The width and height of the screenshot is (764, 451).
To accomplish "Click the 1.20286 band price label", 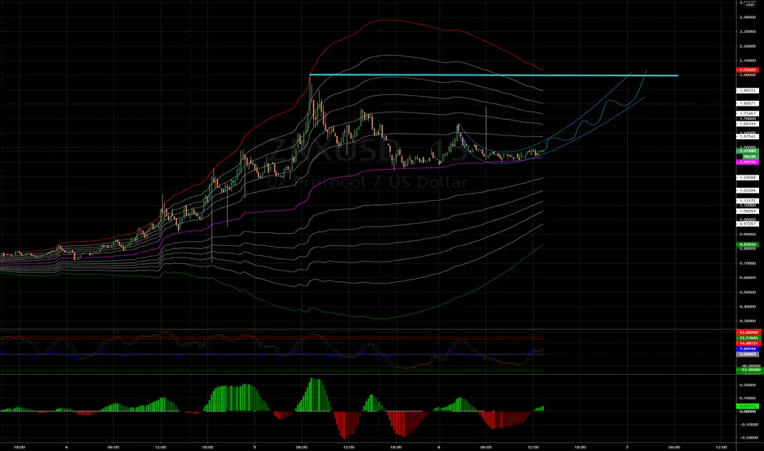I will click(748, 190).
